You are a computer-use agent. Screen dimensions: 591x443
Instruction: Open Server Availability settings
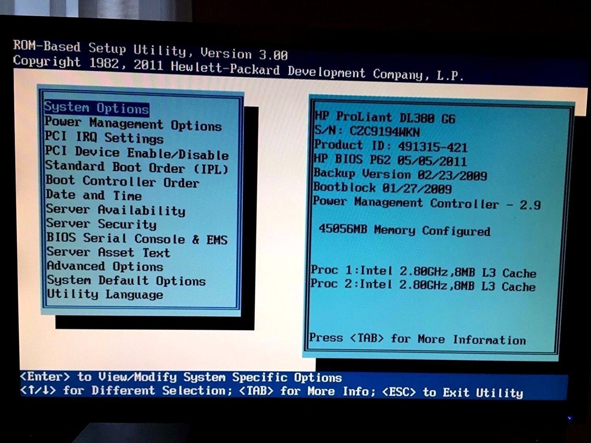click(x=115, y=210)
